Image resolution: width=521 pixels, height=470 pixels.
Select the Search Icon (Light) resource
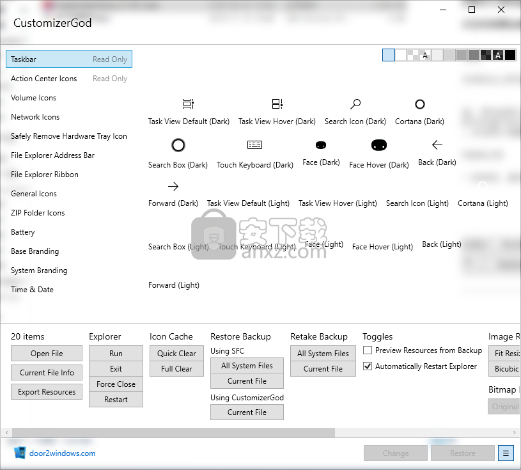click(x=417, y=203)
